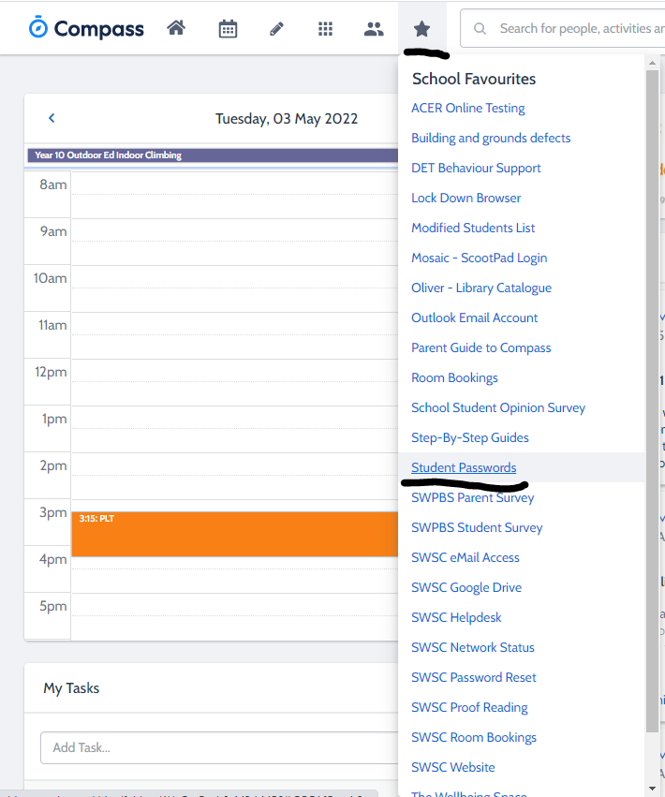This screenshot has width=665, height=797.
Task: Click the Tuesday, 03 May 2022 date heading
Action: pyautogui.click(x=287, y=119)
